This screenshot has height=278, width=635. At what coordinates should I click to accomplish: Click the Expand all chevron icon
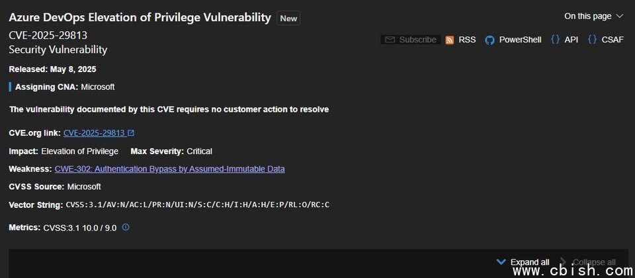[501, 262]
